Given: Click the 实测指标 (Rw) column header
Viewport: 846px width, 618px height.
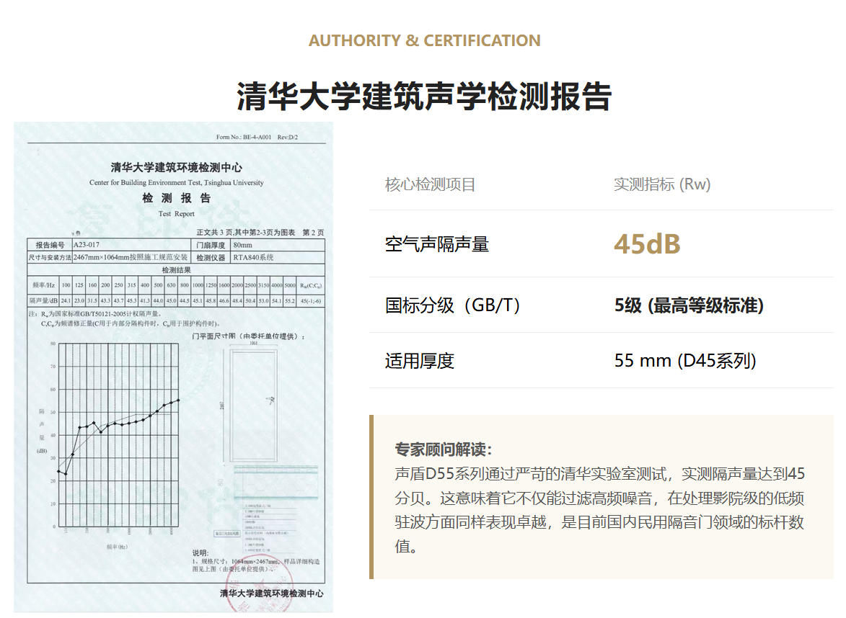Looking at the screenshot, I should click(662, 184).
